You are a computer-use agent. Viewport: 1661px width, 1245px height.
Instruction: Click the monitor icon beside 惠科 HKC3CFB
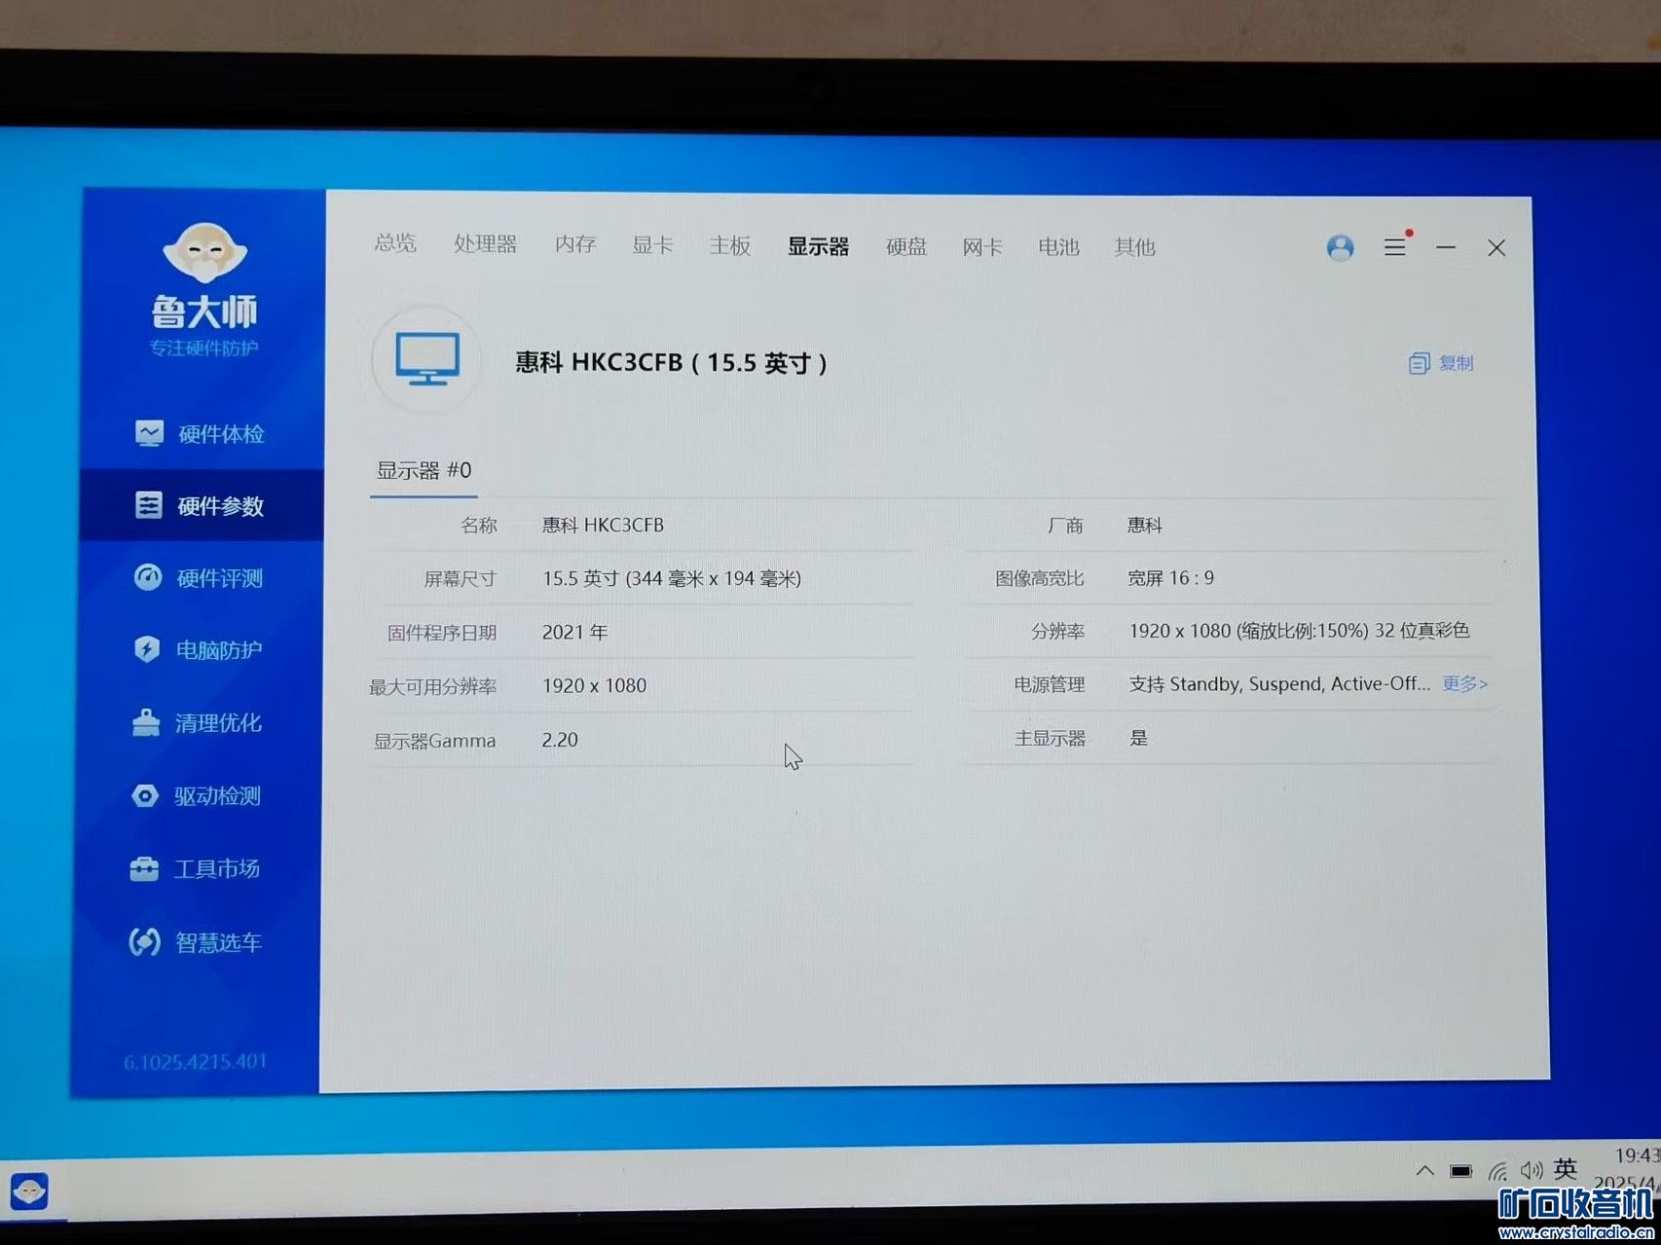click(427, 358)
